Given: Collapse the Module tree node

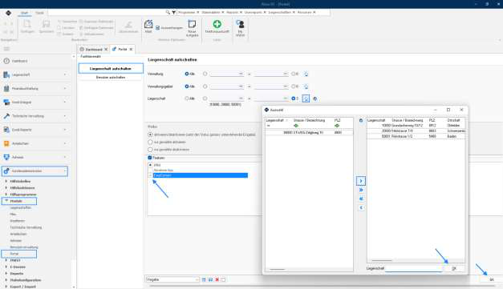Looking at the screenshot, I should (x=6, y=201).
